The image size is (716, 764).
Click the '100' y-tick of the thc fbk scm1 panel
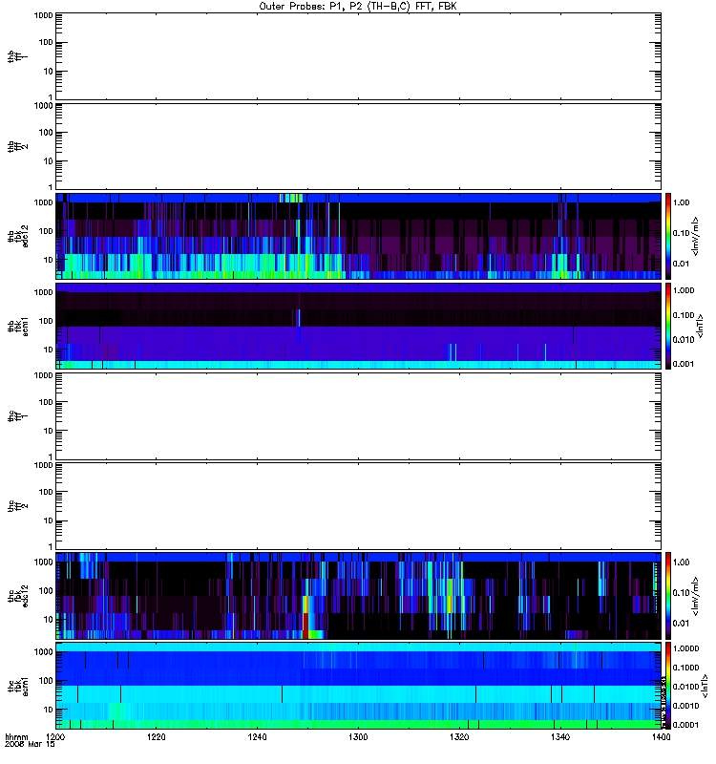pyautogui.click(x=46, y=681)
